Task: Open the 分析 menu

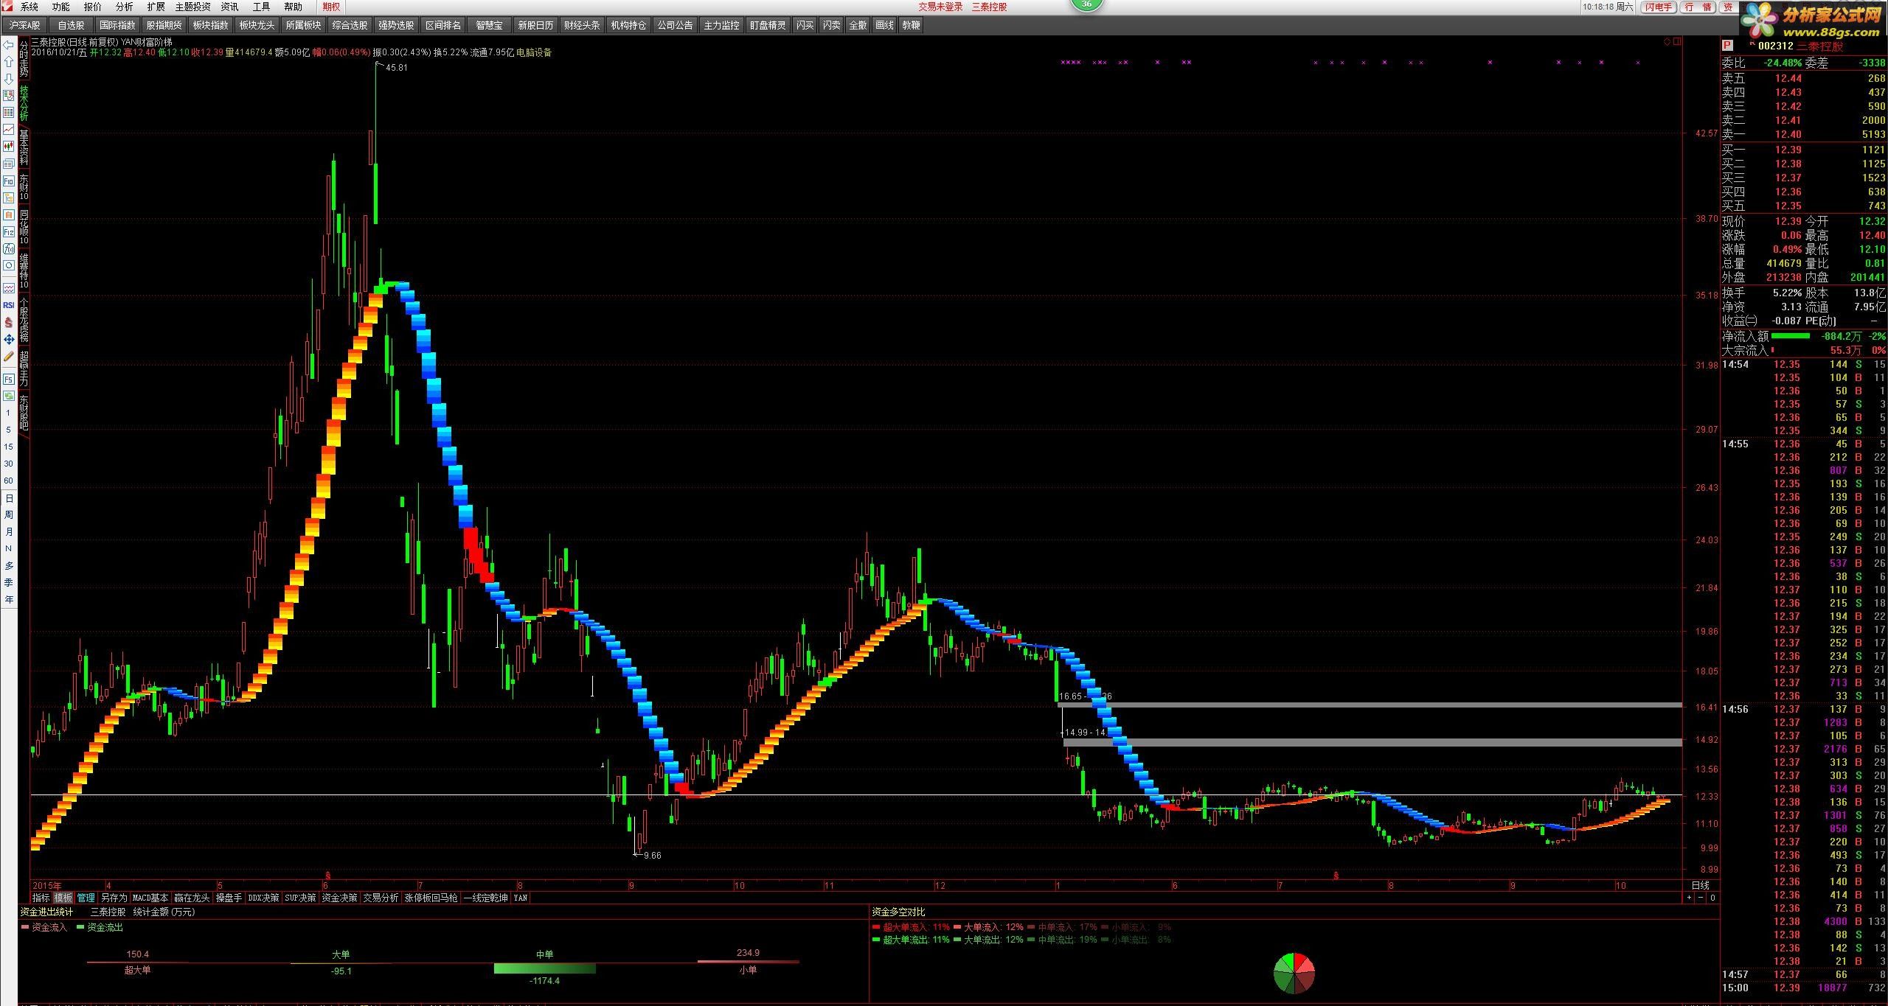Action: point(125,7)
